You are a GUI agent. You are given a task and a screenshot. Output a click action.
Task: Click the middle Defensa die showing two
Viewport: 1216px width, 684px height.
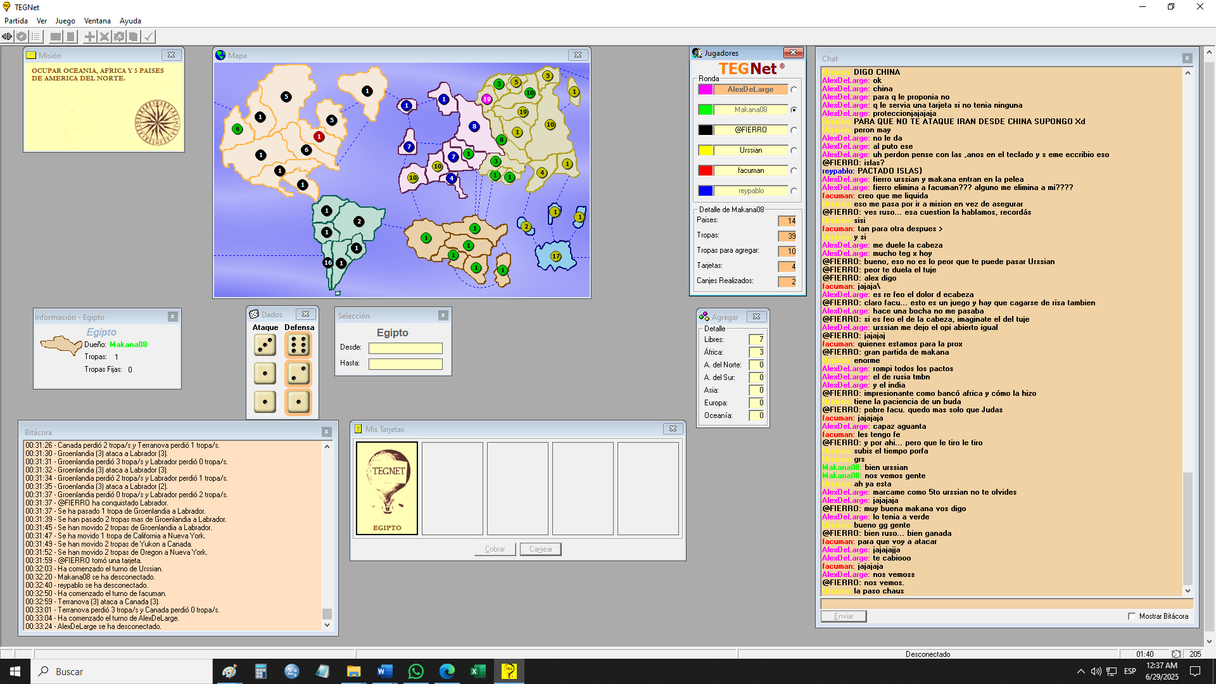click(x=298, y=374)
